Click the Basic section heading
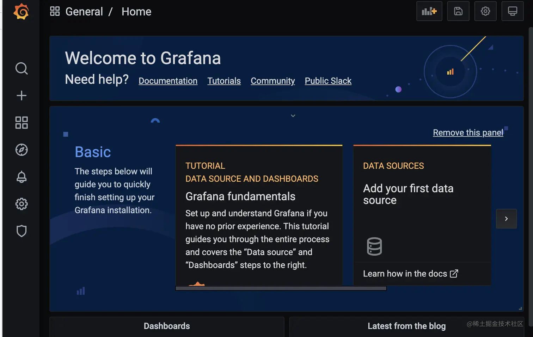Viewport: 533px width, 337px height. pyautogui.click(x=93, y=152)
